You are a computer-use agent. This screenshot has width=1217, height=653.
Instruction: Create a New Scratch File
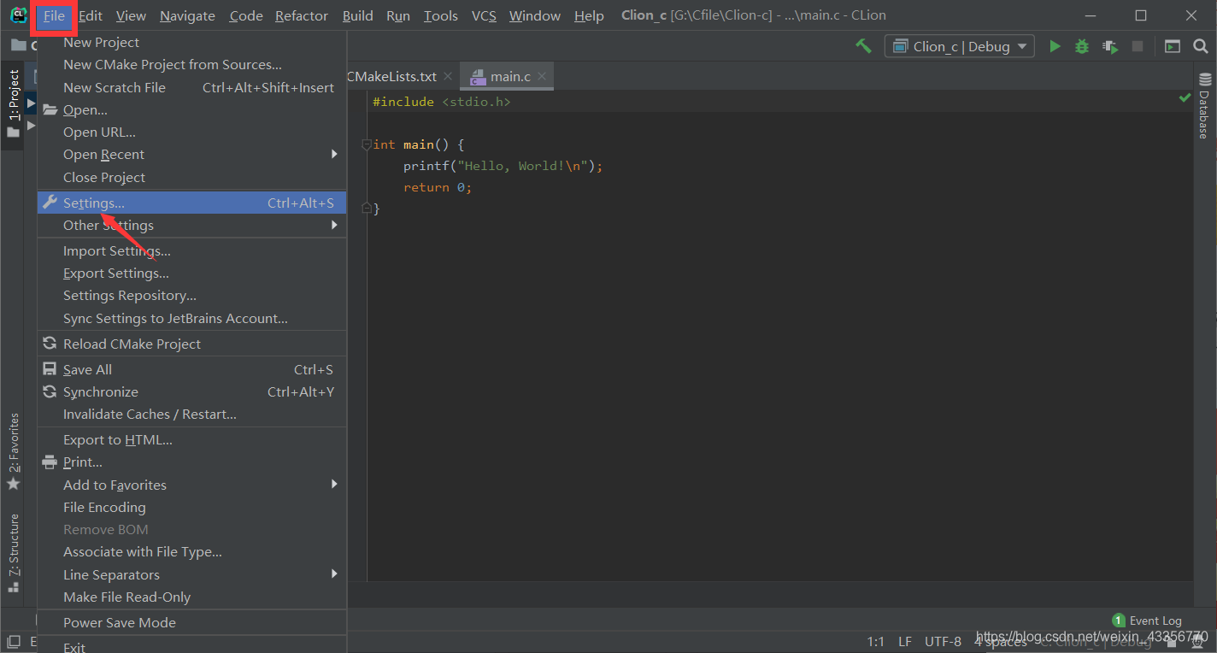tap(192, 87)
